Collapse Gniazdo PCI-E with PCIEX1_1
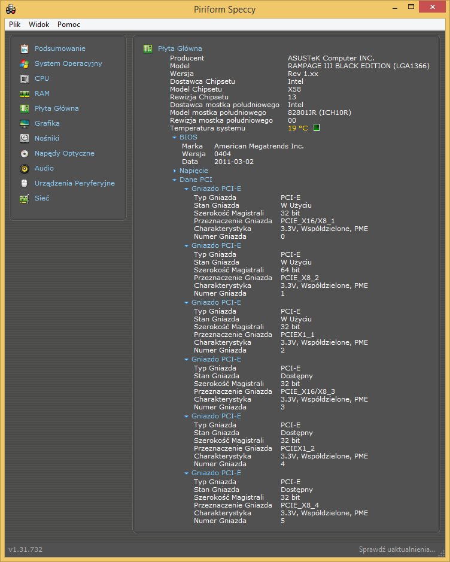The width and height of the screenshot is (450, 562). coord(186,302)
